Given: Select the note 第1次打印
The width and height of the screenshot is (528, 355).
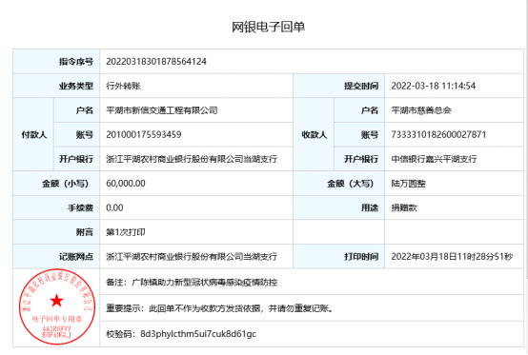Looking at the screenshot, I should click(126, 232).
